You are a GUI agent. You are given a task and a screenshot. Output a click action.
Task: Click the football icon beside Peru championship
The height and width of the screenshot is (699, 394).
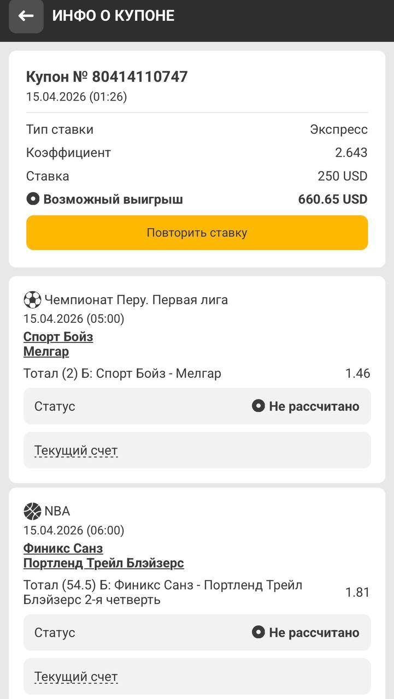click(x=32, y=300)
